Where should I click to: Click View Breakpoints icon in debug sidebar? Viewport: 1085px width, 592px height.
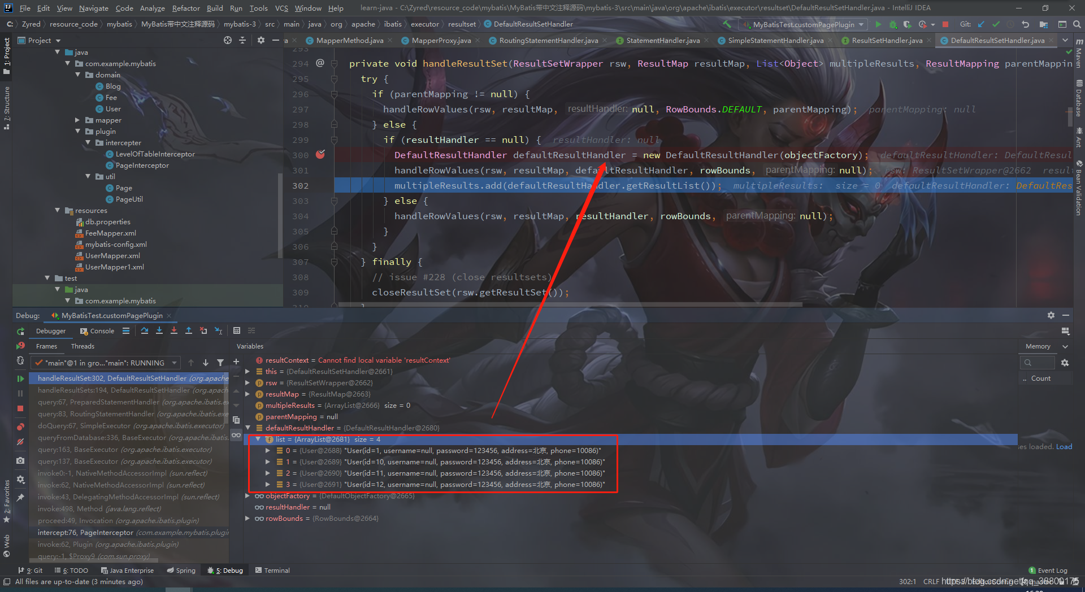point(20,426)
